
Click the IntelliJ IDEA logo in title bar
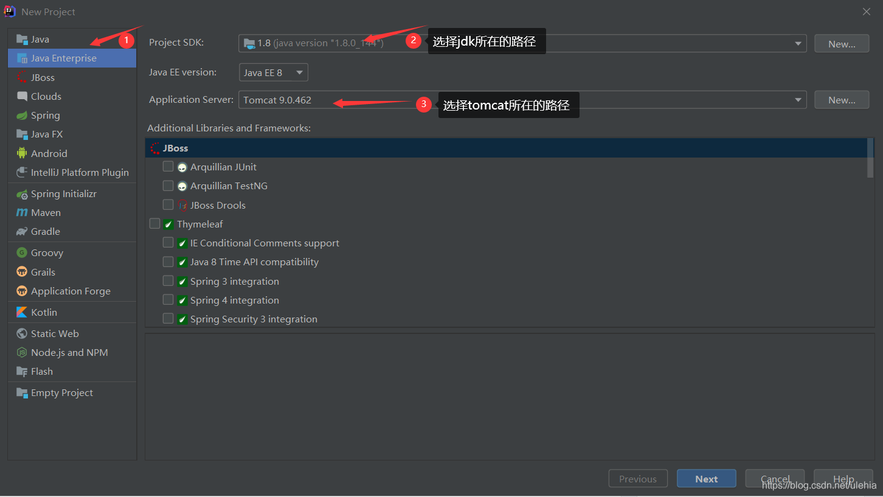tap(10, 12)
